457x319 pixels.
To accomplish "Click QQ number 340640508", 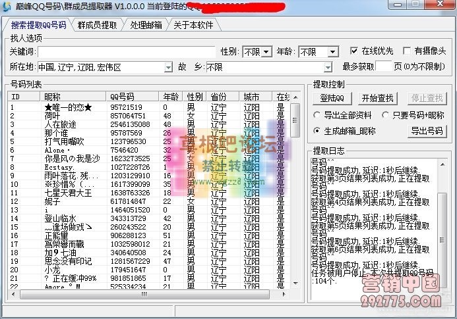I will point(128,253).
